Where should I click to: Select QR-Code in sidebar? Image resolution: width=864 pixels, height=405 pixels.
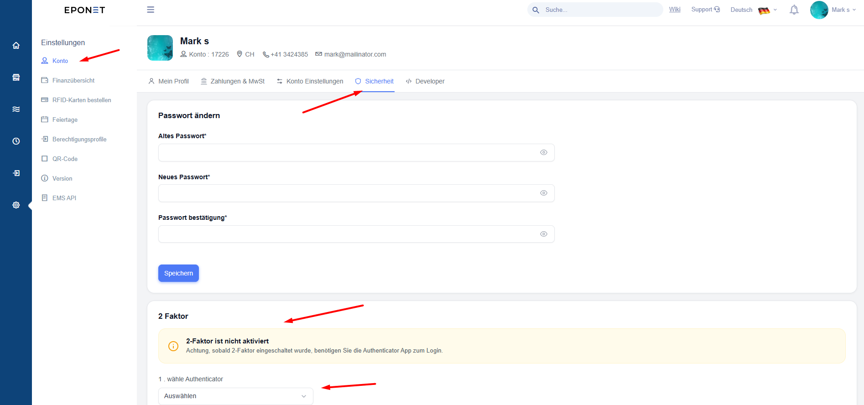(x=59, y=159)
